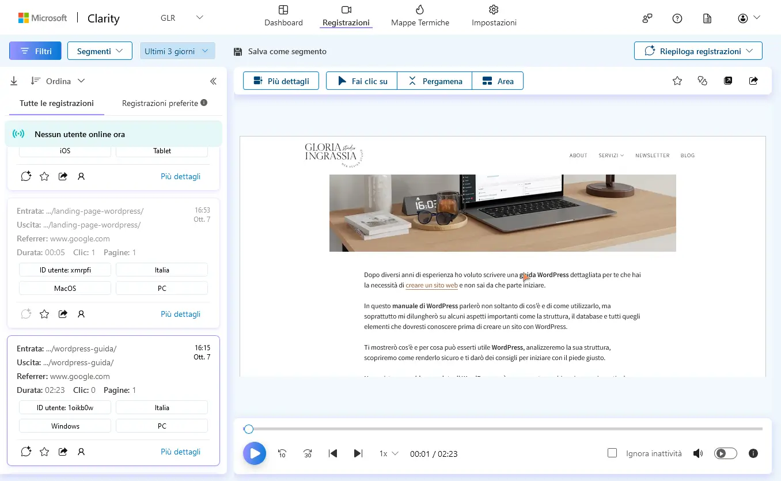Open recording in new window icon
This screenshot has width=781, height=481.
point(728,81)
